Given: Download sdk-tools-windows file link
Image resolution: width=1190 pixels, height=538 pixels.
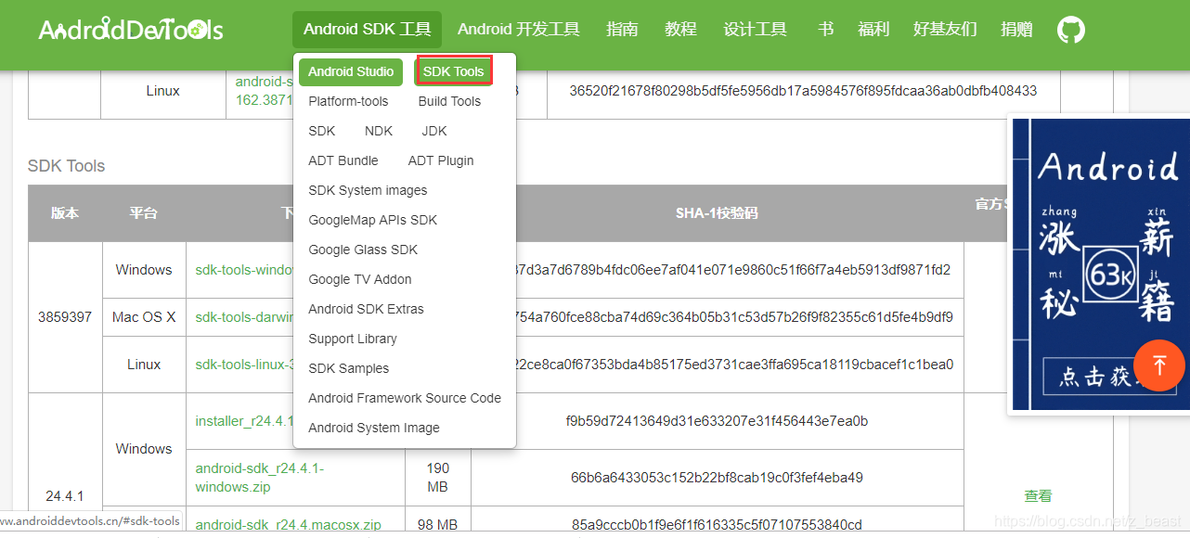Looking at the screenshot, I should [244, 270].
